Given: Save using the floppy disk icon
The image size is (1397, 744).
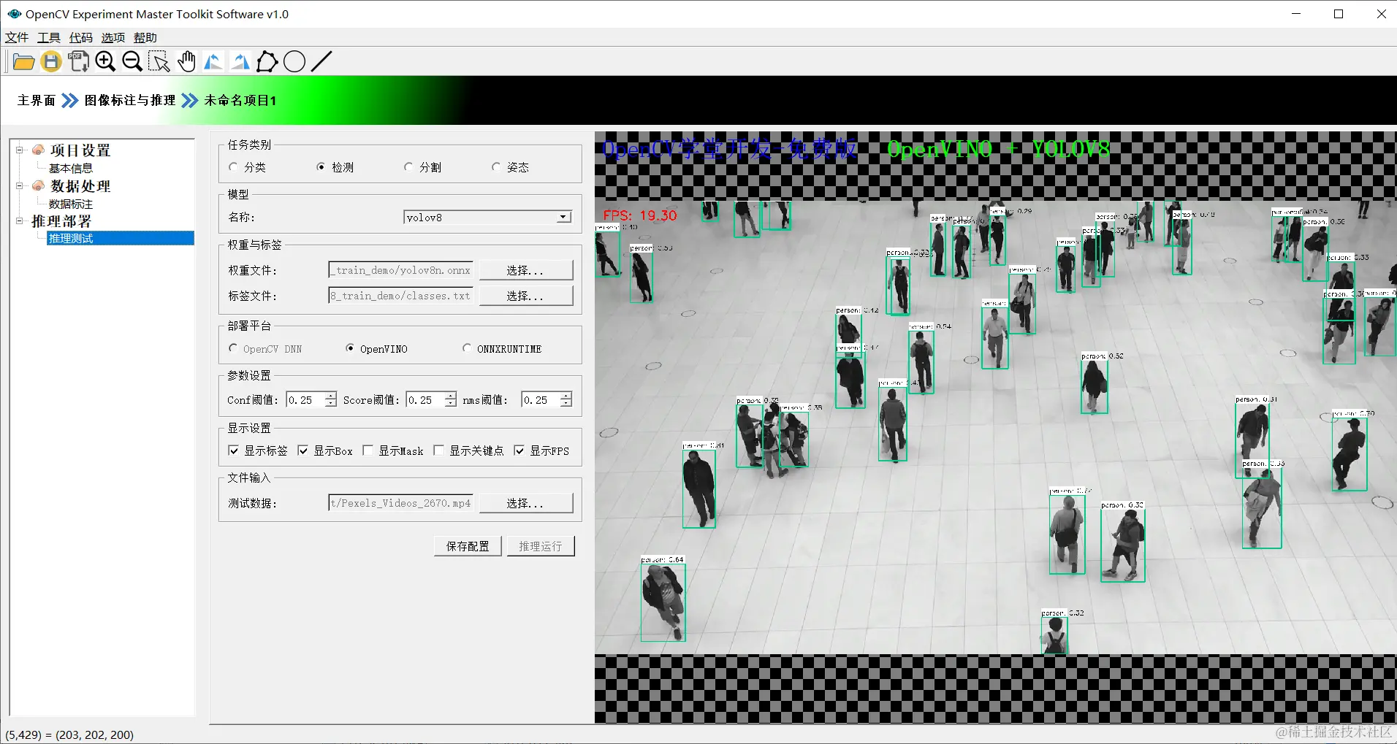Looking at the screenshot, I should [51, 62].
